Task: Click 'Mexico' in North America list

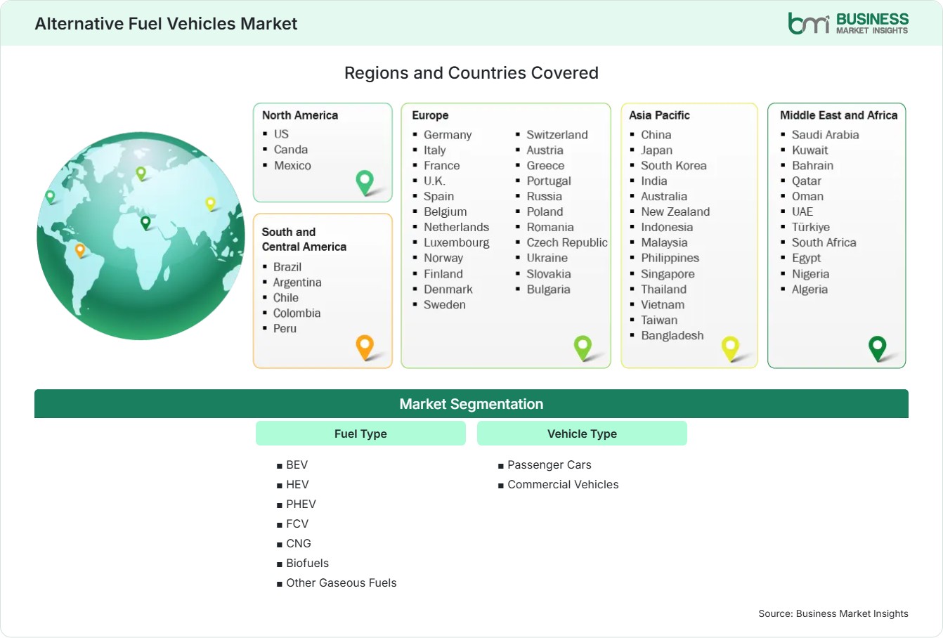Action: [x=292, y=166]
